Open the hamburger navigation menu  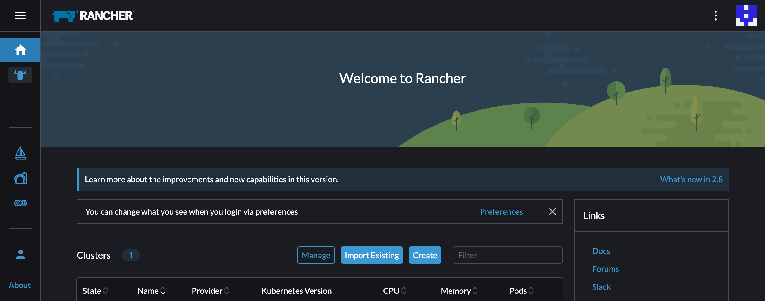pyautogui.click(x=20, y=16)
